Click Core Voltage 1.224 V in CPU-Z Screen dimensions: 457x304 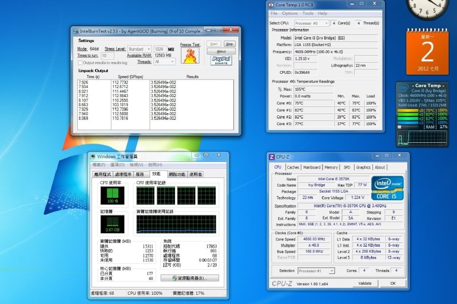click(358, 198)
